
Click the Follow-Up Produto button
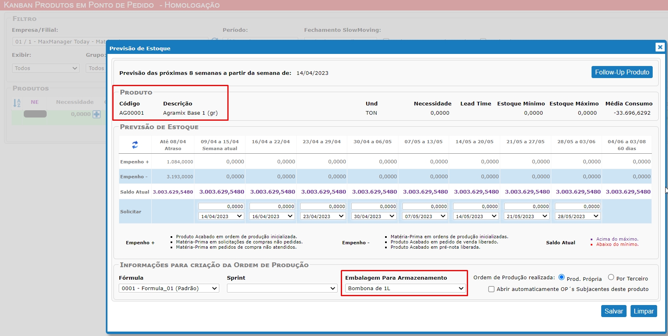pos(622,72)
